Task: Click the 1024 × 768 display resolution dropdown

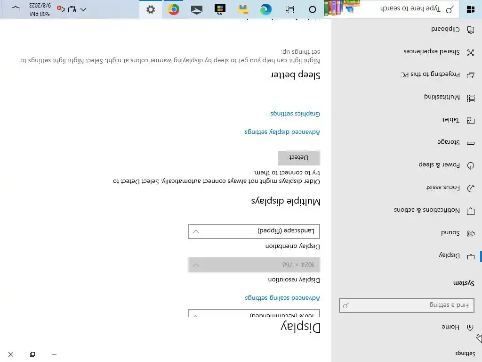Action: [x=254, y=265]
